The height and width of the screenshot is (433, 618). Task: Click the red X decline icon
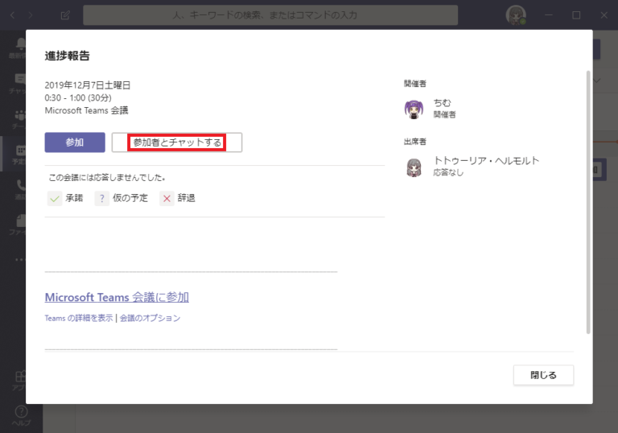pos(167,198)
